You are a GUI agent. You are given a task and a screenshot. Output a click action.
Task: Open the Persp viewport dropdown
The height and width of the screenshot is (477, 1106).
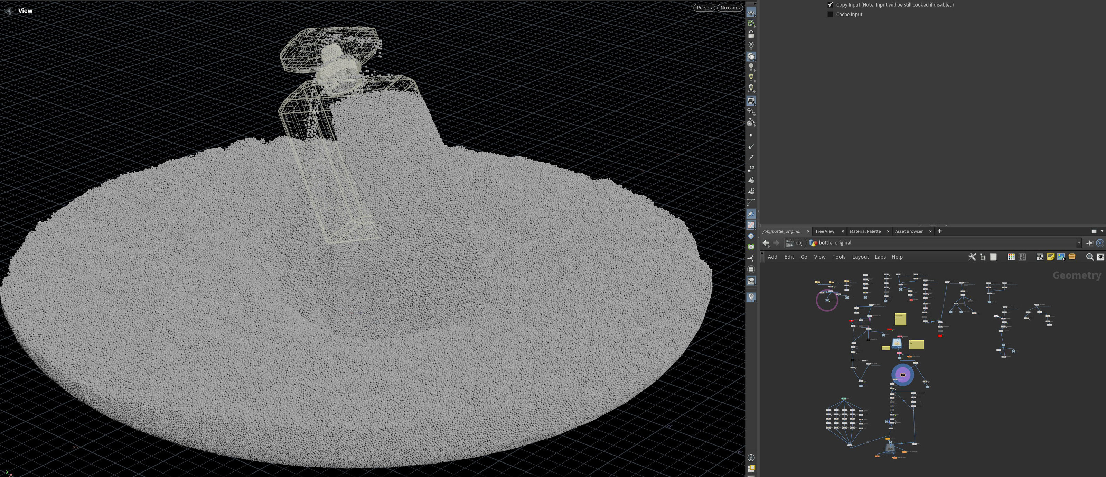[x=704, y=8]
